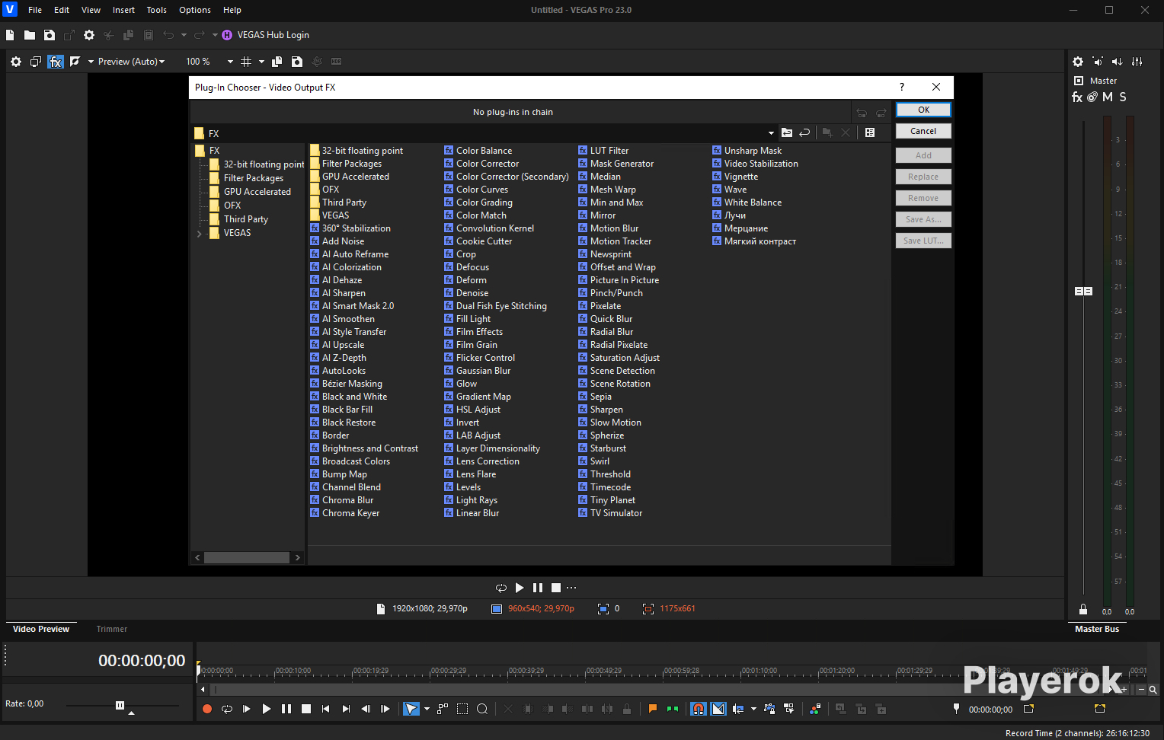The width and height of the screenshot is (1164, 740).
Task: Select the Chroma Keyer plug-in
Action: 350,513
